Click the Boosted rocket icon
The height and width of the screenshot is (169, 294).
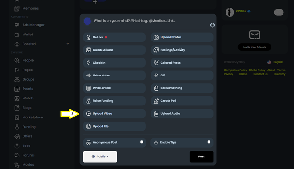click(17, 44)
